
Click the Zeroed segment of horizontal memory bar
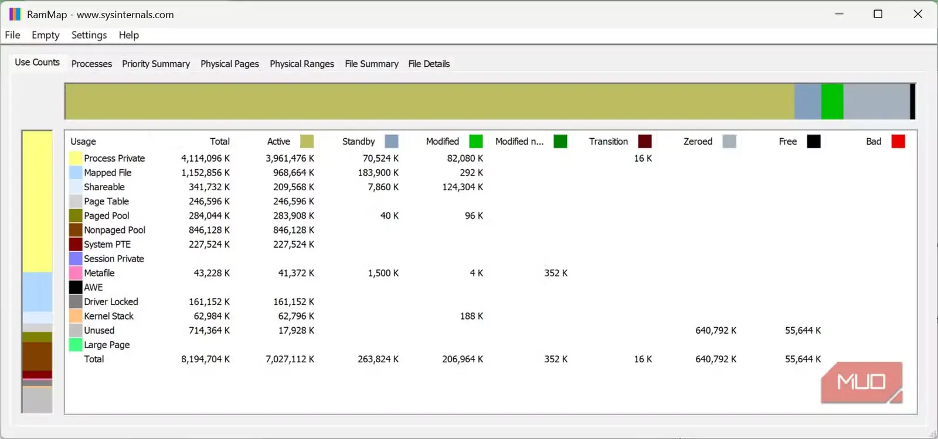(876, 101)
